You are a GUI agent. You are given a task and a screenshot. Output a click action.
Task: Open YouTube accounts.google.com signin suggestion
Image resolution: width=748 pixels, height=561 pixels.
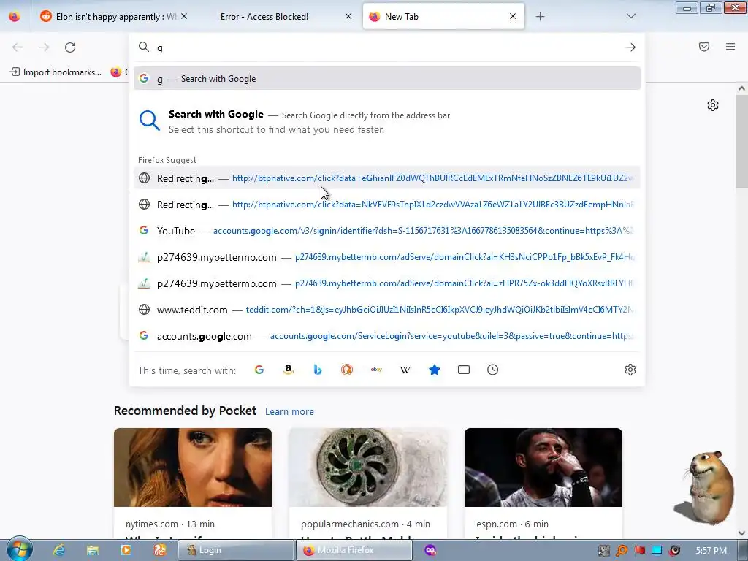(387, 230)
